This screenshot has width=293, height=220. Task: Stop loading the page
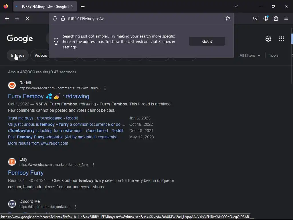click(27, 19)
